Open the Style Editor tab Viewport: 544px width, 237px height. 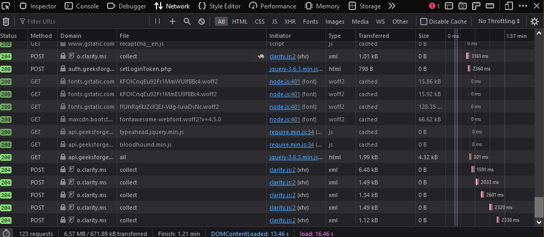click(219, 6)
